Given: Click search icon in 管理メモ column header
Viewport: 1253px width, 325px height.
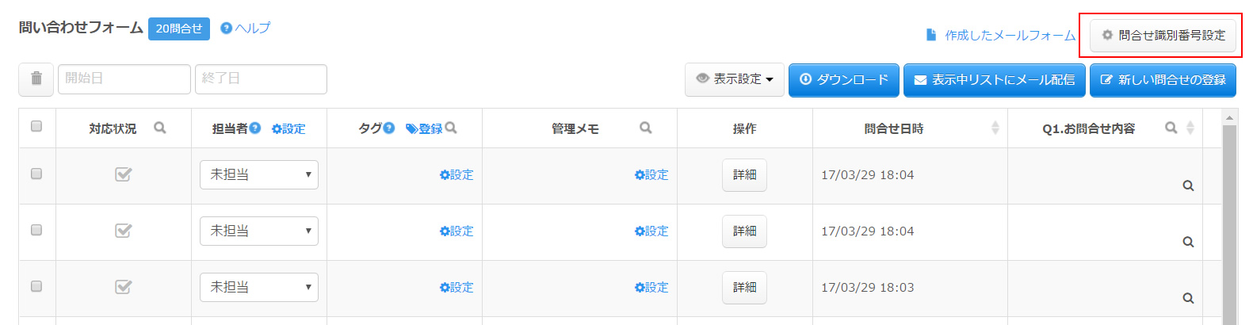Looking at the screenshot, I should coord(646,128).
